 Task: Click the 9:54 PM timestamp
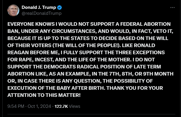click(16, 106)
